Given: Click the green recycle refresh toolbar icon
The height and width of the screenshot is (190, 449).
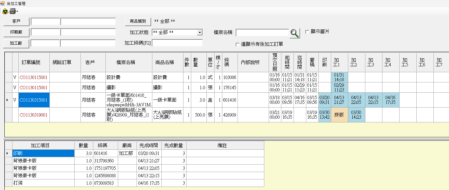Looking at the screenshot, I should pos(5,11).
